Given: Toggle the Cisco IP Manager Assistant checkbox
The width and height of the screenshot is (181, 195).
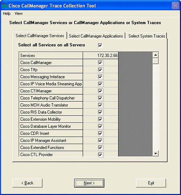Looking at the screenshot, I should pyautogui.click(x=100, y=140).
